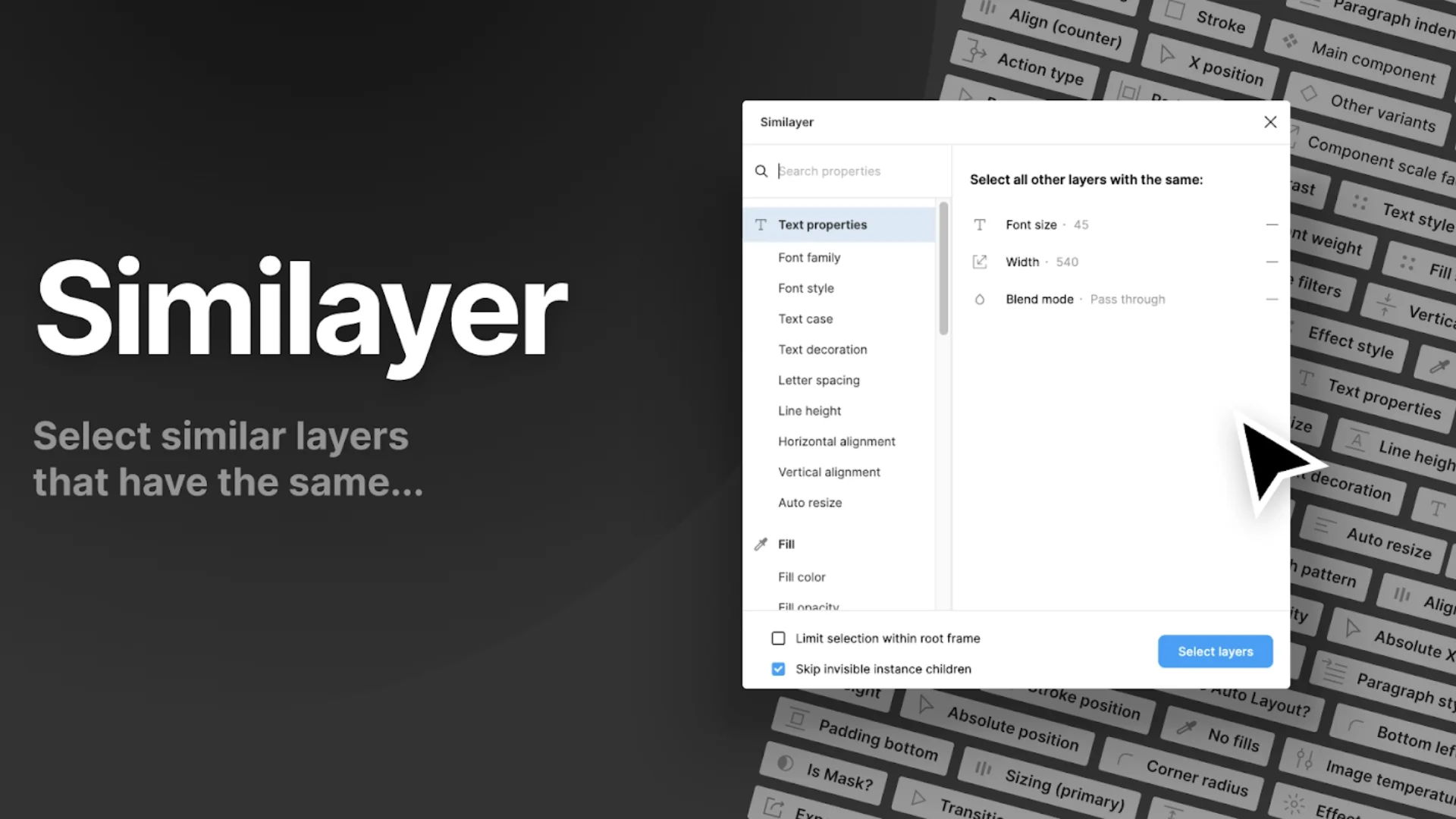Select Auto resize property
Screen dimensions: 1456x819
810,503
